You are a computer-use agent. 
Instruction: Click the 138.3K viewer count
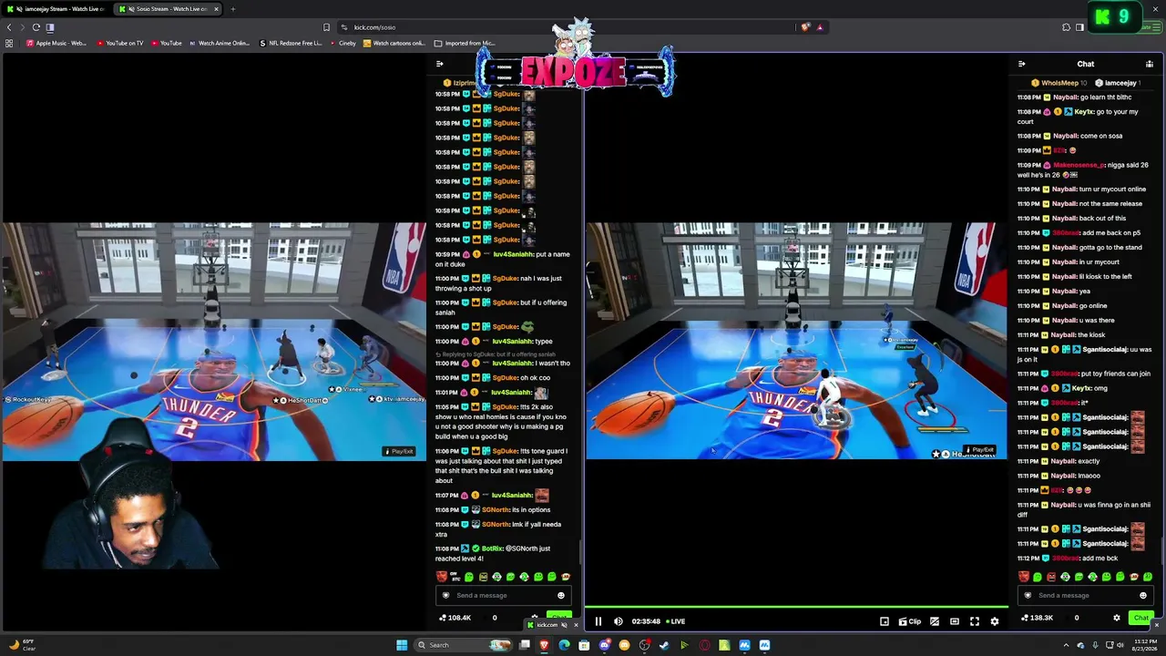click(x=1038, y=618)
